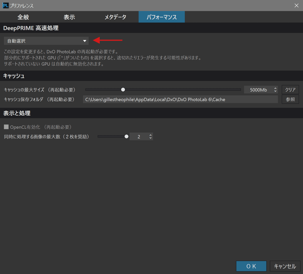The width and height of the screenshot is (303, 274).
Task: Click the DeepPRIME 高速処理 section header
Action: pos(31,28)
